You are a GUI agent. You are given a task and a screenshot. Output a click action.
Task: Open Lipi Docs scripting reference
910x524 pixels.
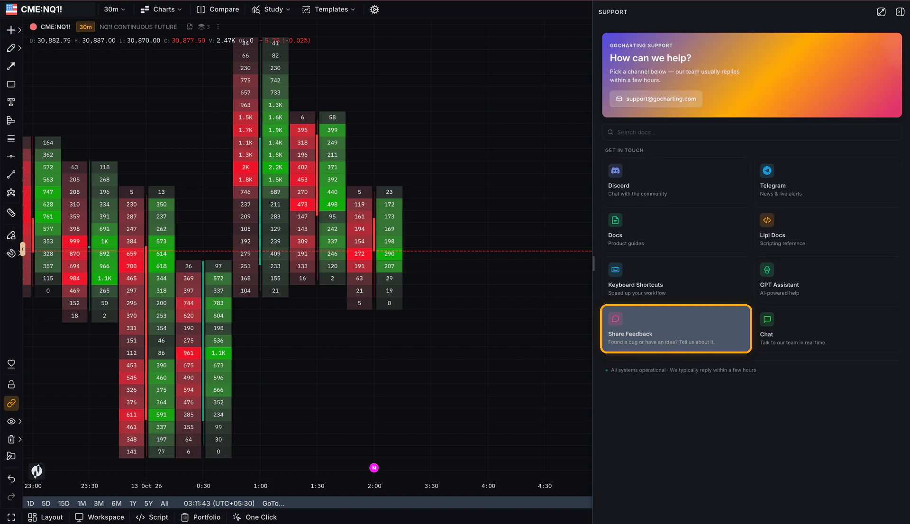coord(828,230)
